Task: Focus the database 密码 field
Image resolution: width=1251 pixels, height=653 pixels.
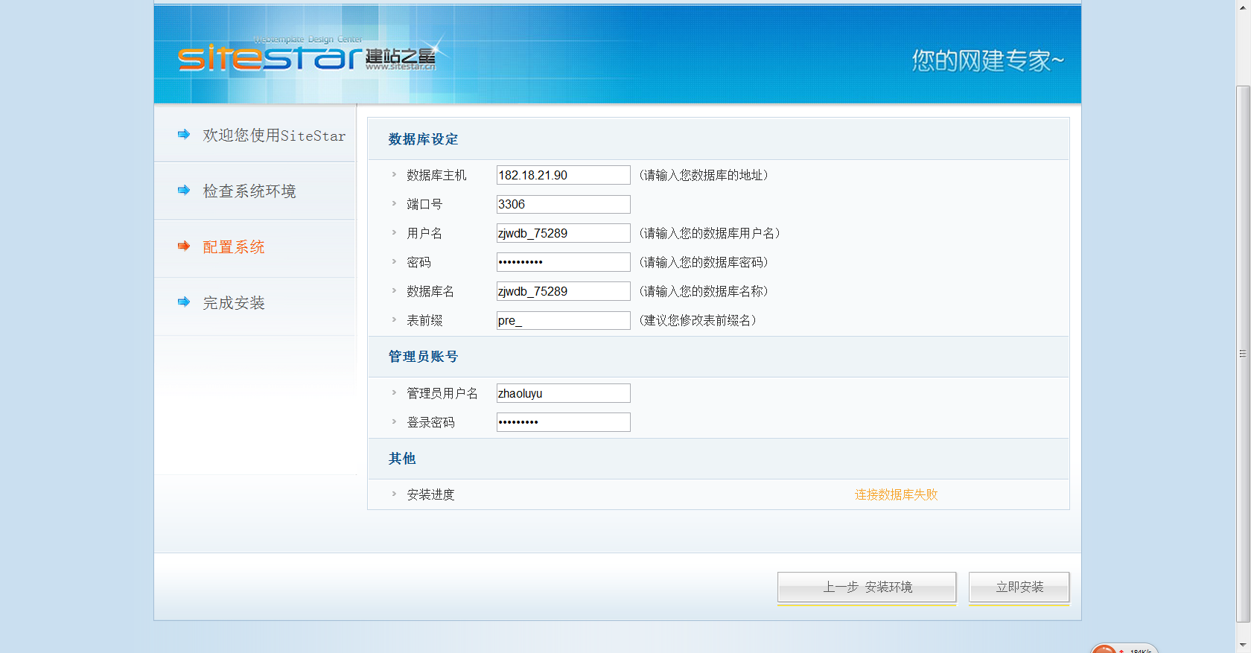Action: coord(564,262)
